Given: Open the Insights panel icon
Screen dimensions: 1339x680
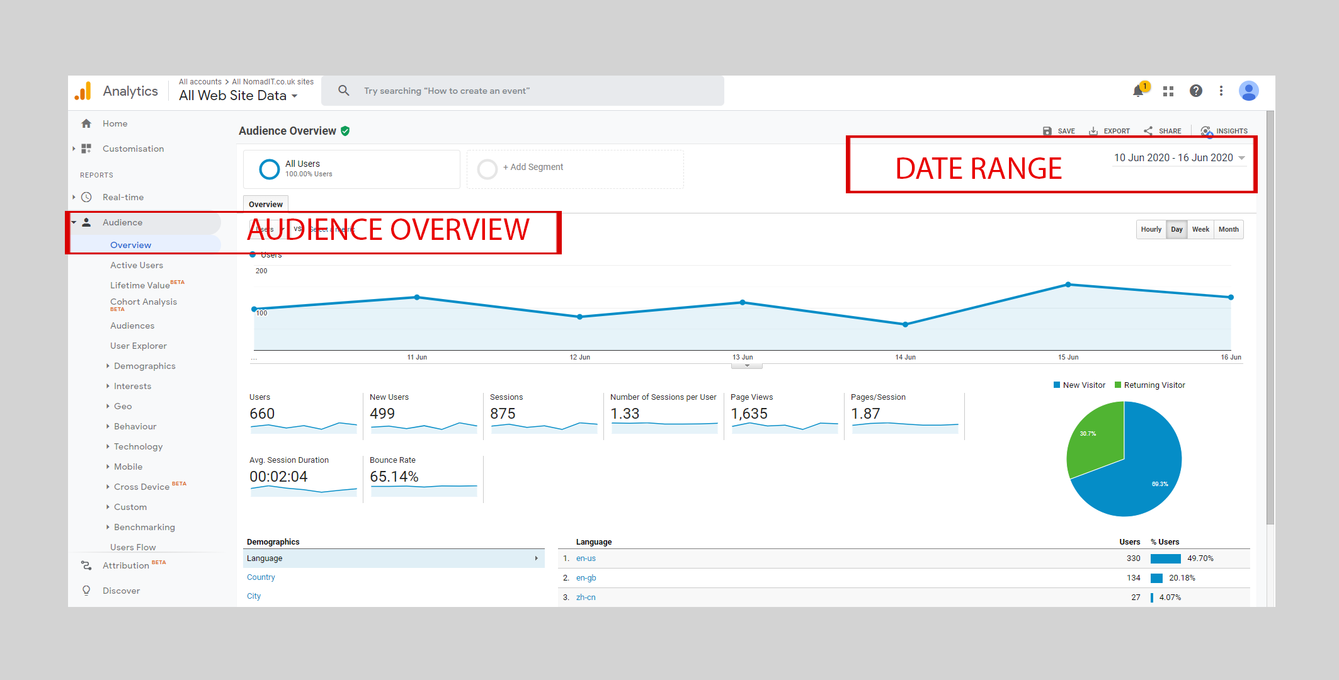Looking at the screenshot, I should (1206, 131).
